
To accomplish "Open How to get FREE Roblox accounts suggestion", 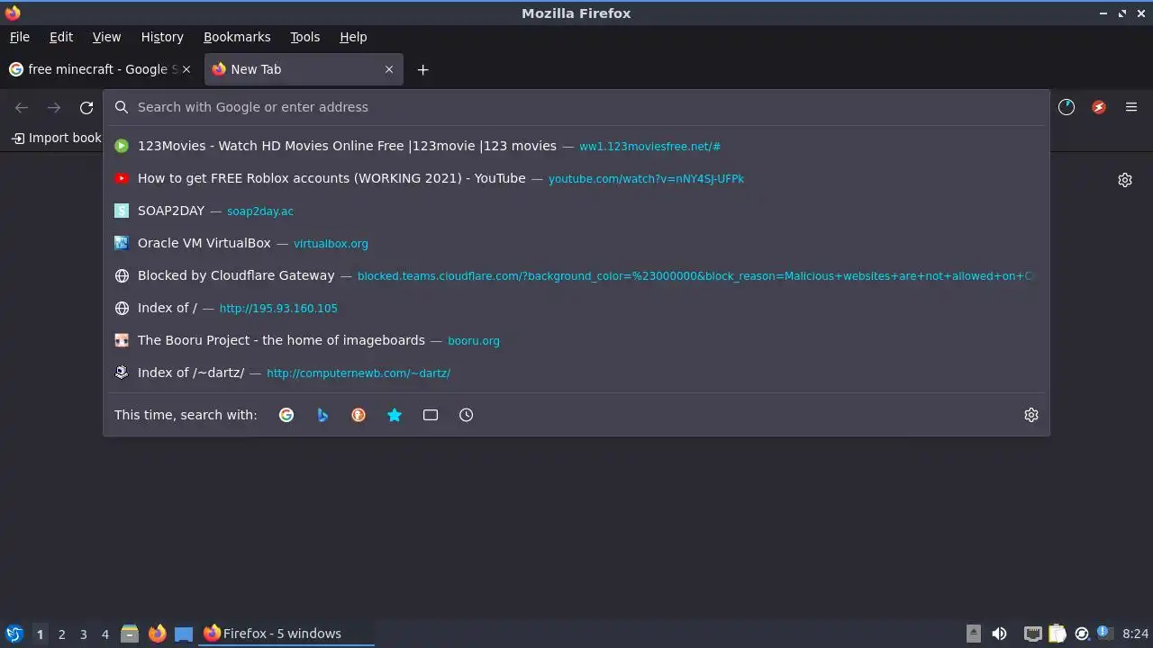I will pyautogui.click(x=576, y=178).
